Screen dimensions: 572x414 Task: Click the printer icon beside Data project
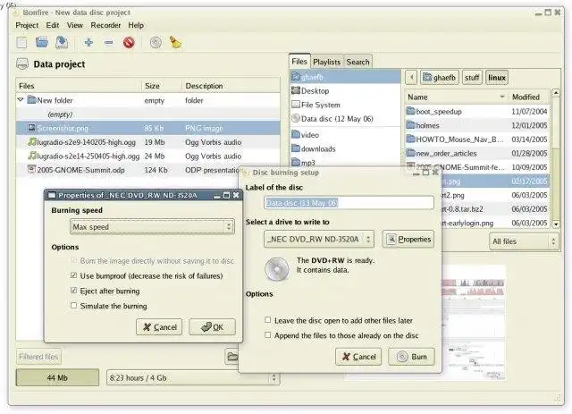[x=22, y=63]
